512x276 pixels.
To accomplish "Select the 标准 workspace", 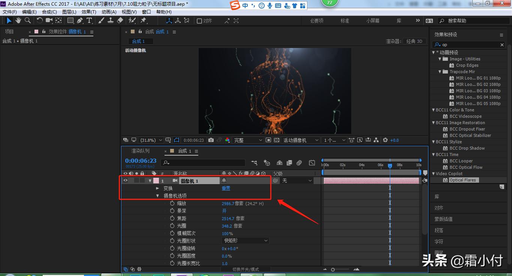I will tap(345, 21).
